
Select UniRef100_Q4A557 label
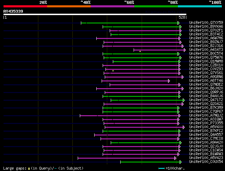tap(206, 135)
